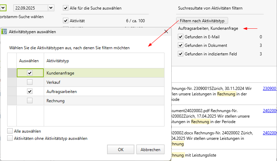Sort by the Aktivitätstyp column header
This screenshot has width=277, height=161.
(58, 60)
